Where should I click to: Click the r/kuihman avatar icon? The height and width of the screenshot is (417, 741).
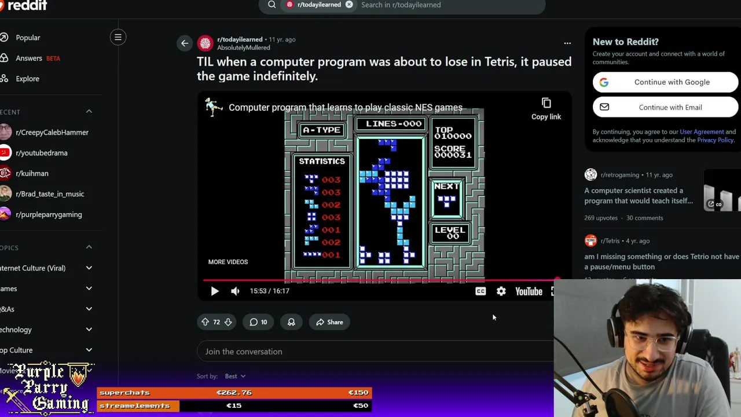[5, 173]
